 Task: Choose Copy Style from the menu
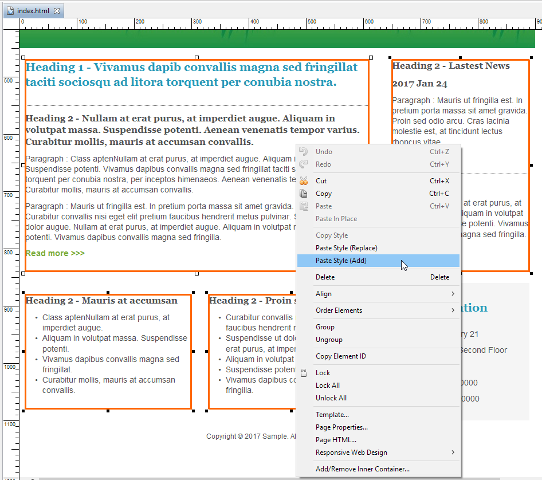pos(379,235)
